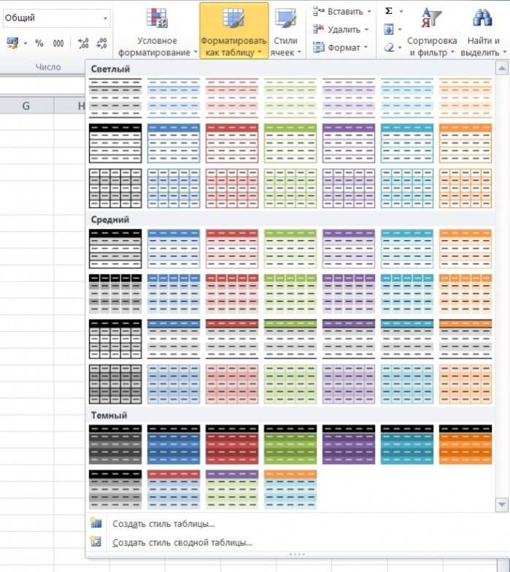The width and height of the screenshot is (510, 572).
Task: Apply the 000 thousands separator format
Action: pos(58,44)
